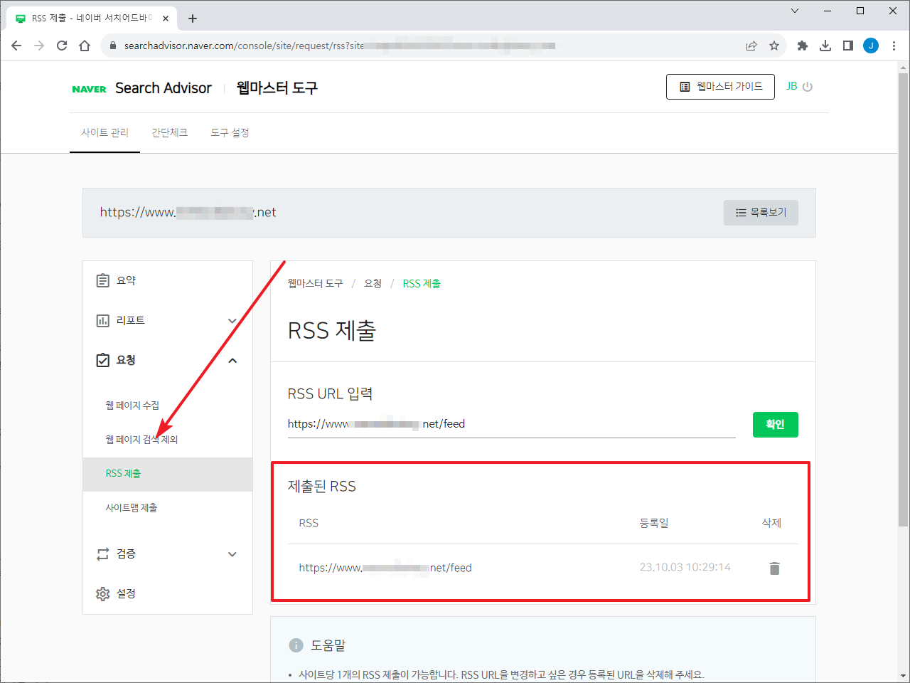Click the 제출된 RSS heading
The height and width of the screenshot is (683, 910).
pos(321,487)
